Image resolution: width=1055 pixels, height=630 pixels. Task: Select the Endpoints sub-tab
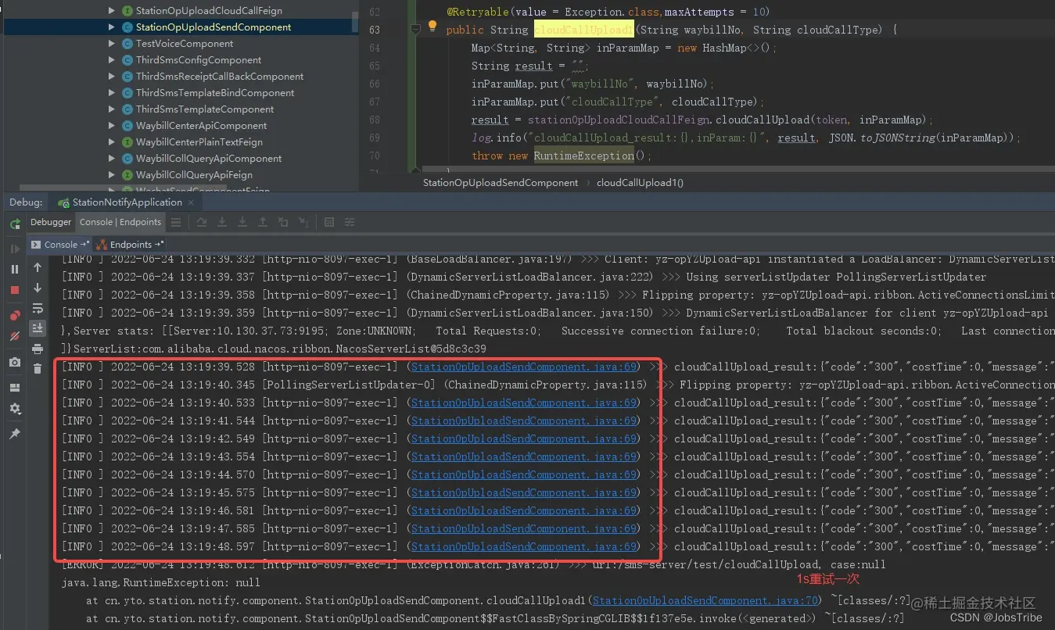pos(130,245)
